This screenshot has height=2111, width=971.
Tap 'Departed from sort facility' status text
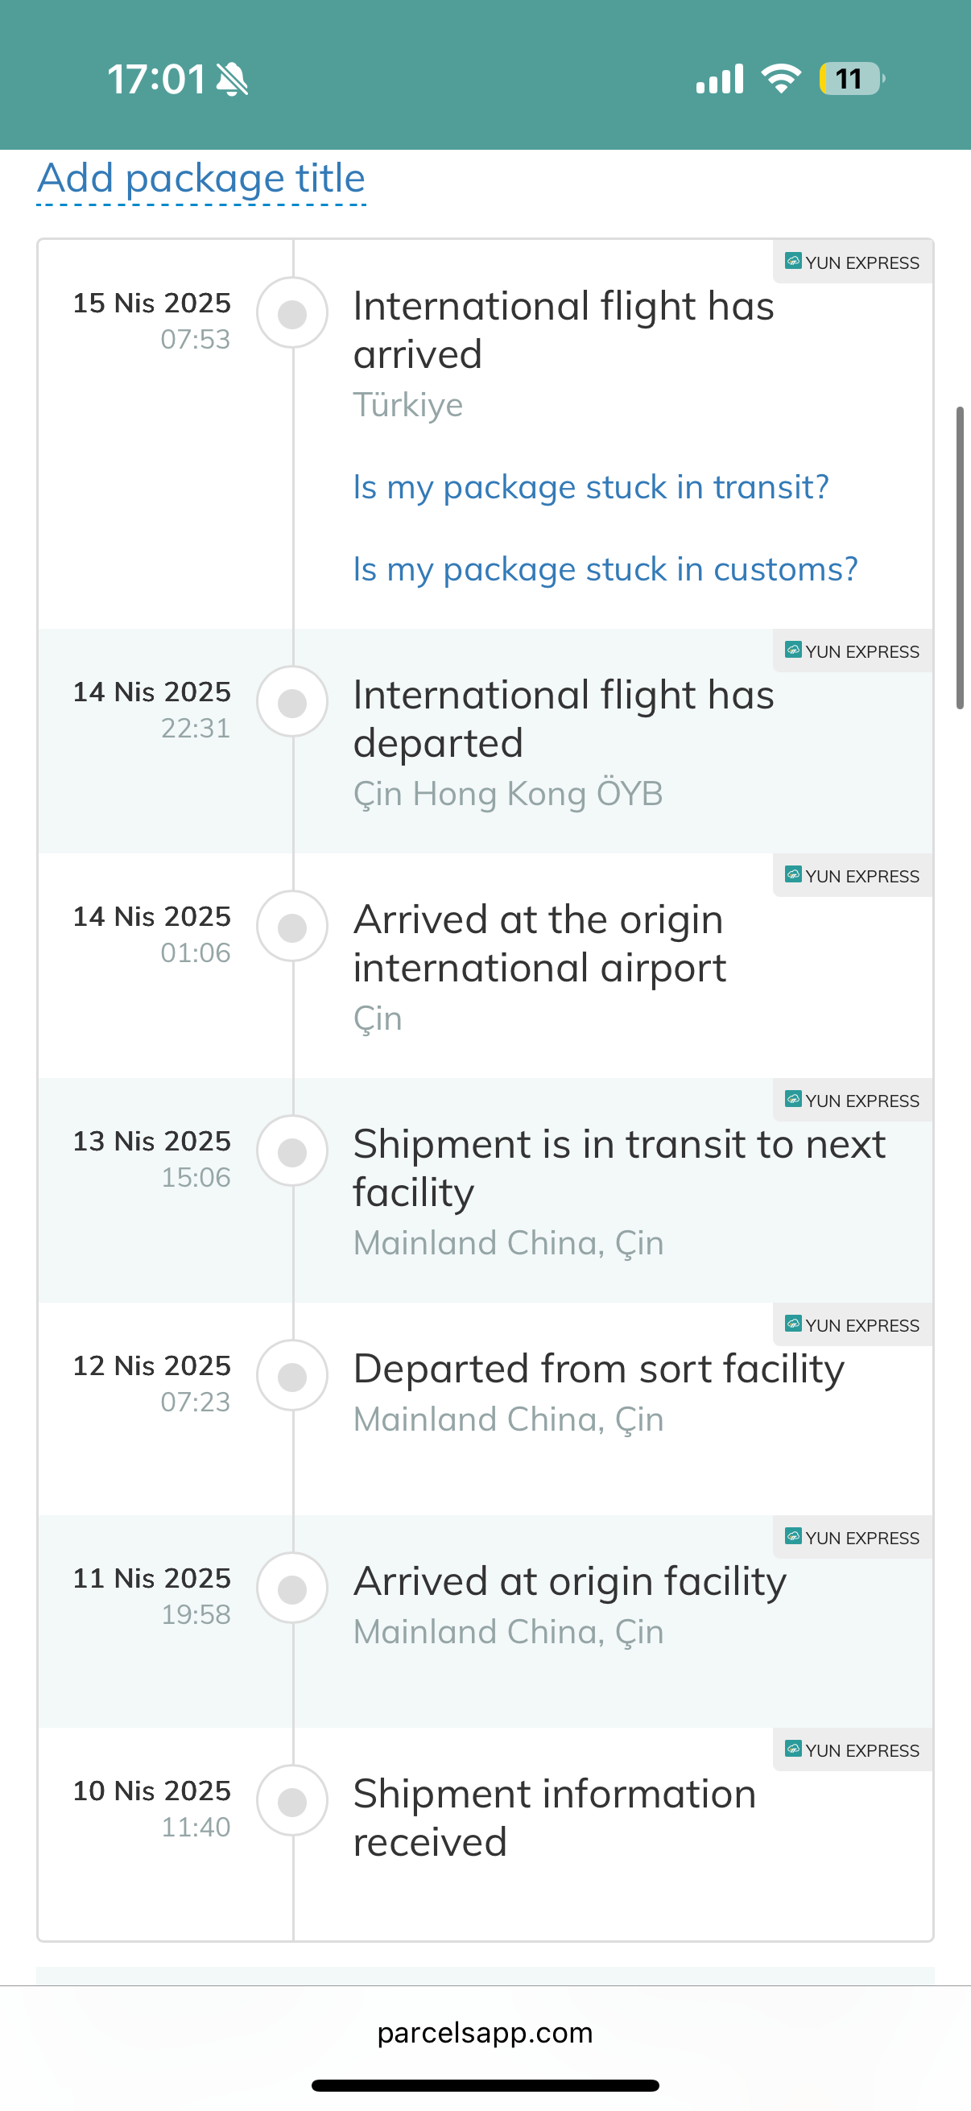pyautogui.click(x=598, y=1369)
